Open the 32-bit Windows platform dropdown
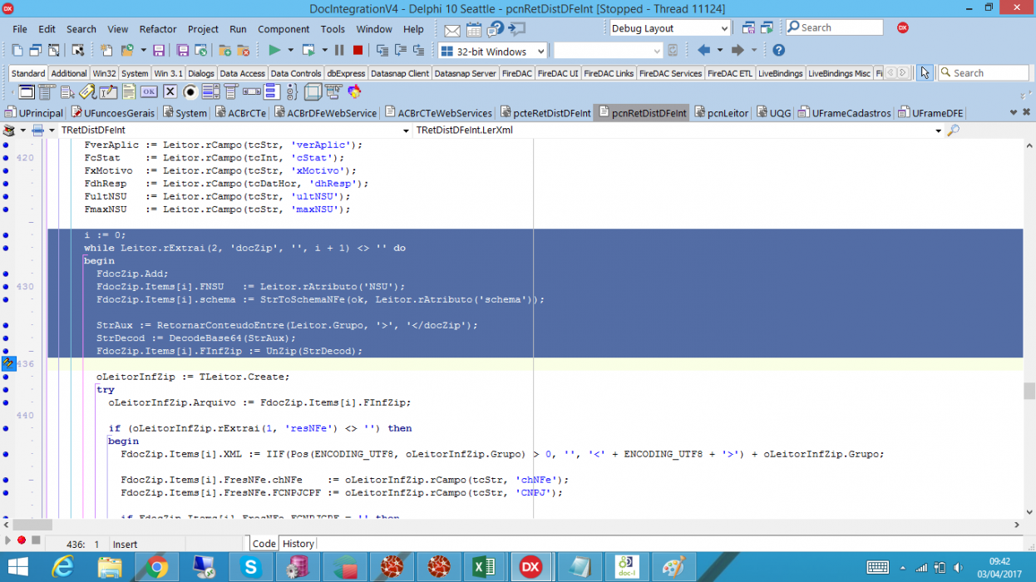Viewport: 1036px width, 582px height. [x=493, y=51]
